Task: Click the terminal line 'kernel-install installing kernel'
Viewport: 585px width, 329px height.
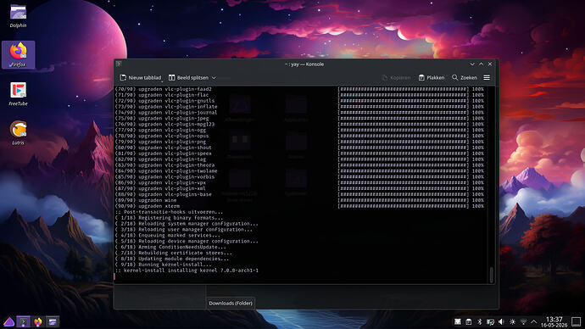Action: click(x=187, y=270)
